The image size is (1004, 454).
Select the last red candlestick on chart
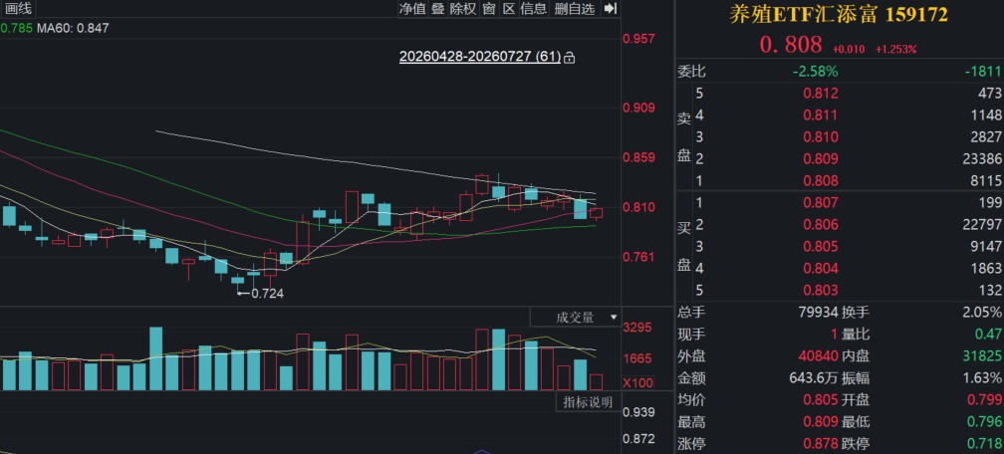point(596,214)
